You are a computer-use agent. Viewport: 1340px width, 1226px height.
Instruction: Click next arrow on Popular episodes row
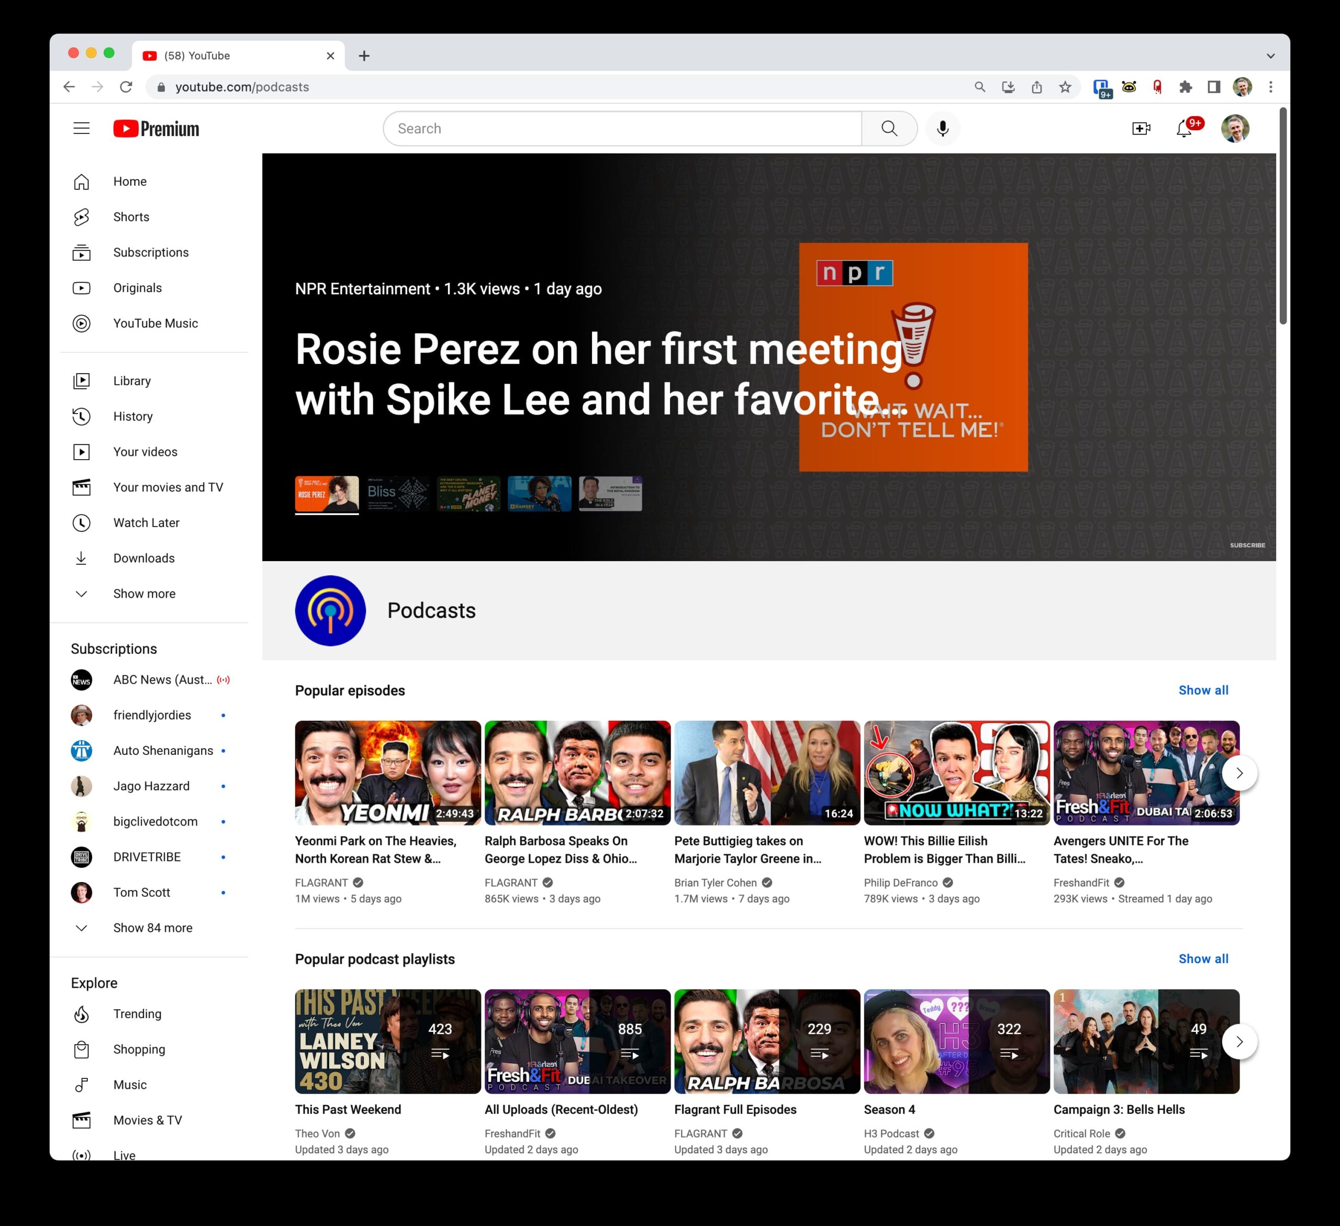1239,773
